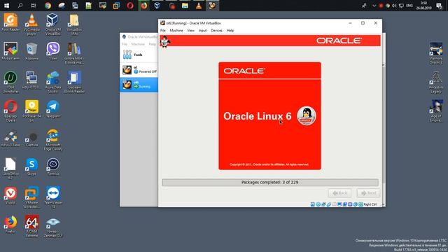Open File Explorer from the taskbar
The width and height of the screenshot is (448, 252).
185,6
